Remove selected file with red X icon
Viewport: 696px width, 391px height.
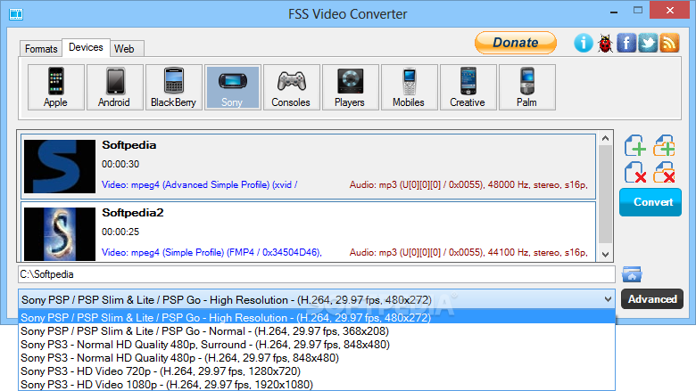pos(635,172)
